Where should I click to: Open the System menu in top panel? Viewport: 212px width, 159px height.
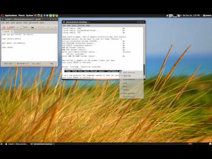click(30, 15)
